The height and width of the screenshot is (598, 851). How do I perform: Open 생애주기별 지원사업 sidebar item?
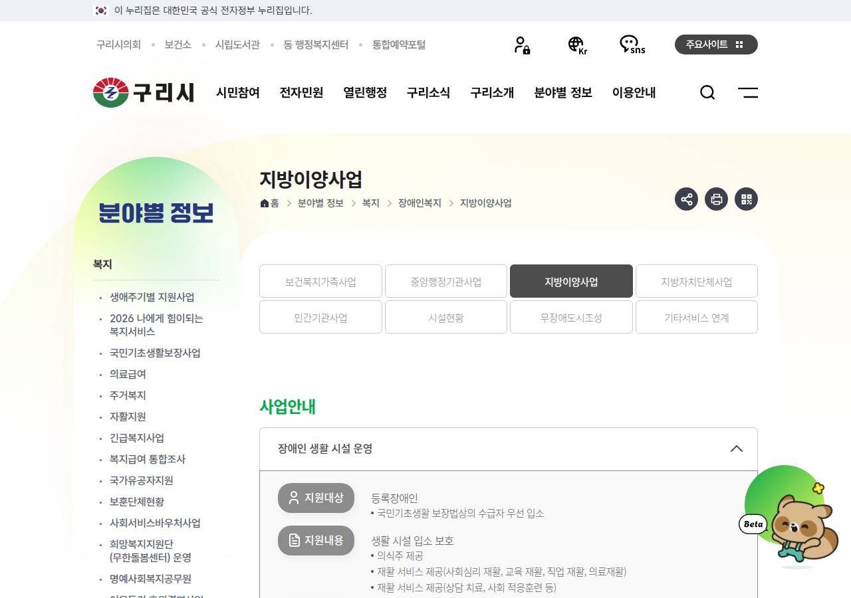point(152,297)
